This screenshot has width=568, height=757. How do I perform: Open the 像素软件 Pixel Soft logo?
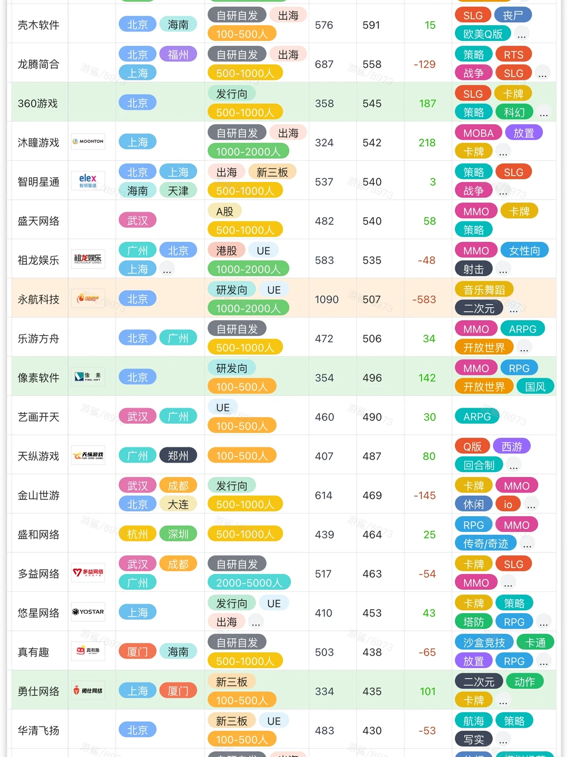coord(88,377)
